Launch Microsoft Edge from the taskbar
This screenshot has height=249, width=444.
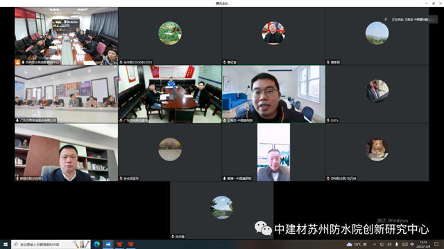click(97, 244)
